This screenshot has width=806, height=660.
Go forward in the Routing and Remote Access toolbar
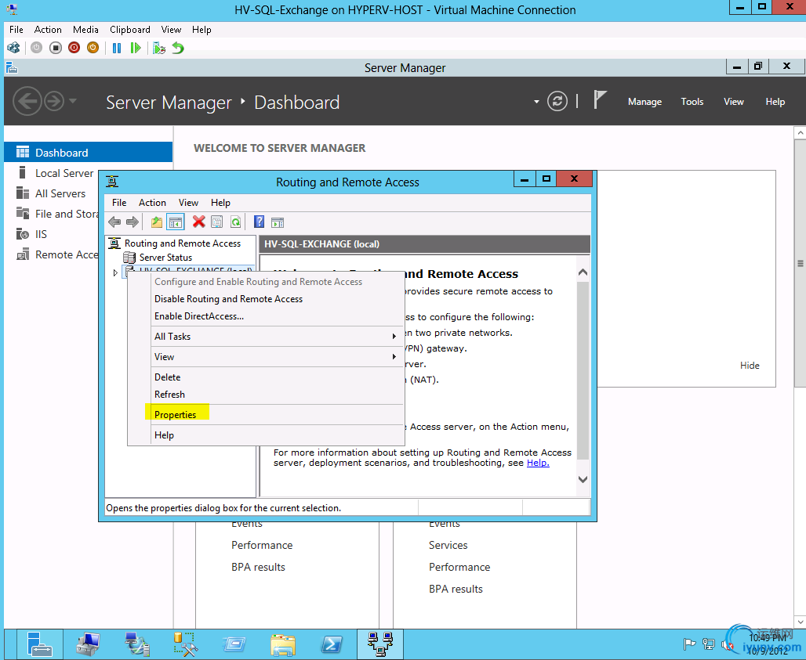[132, 222]
